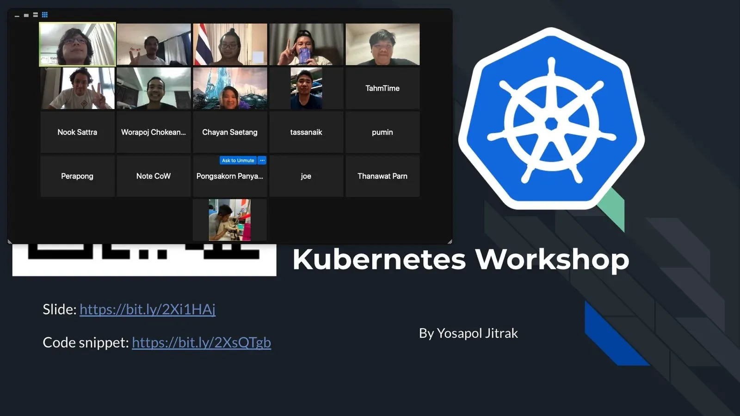Select video of man in white shirt making peace sign

click(78, 88)
